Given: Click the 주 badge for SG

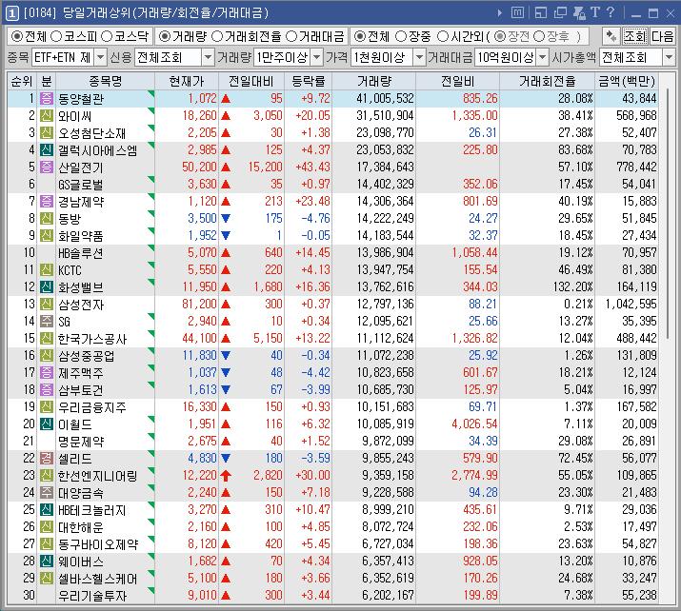Looking at the screenshot, I should pyautogui.click(x=47, y=321).
